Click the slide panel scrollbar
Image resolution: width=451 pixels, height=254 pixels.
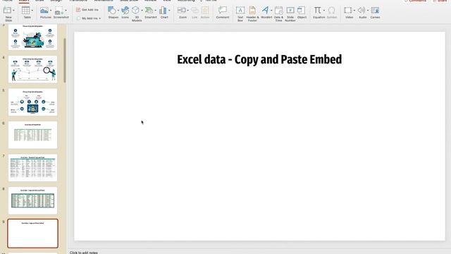click(65, 61)
